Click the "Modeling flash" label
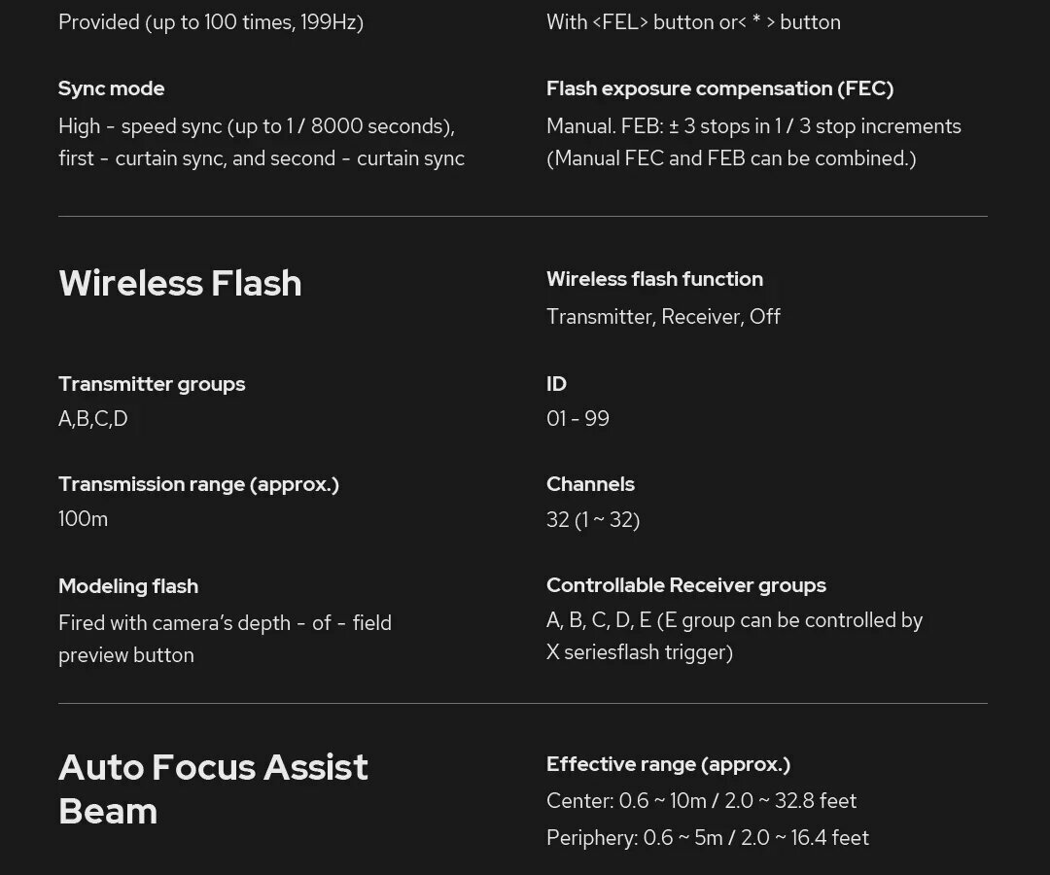 tap(128, 586)
